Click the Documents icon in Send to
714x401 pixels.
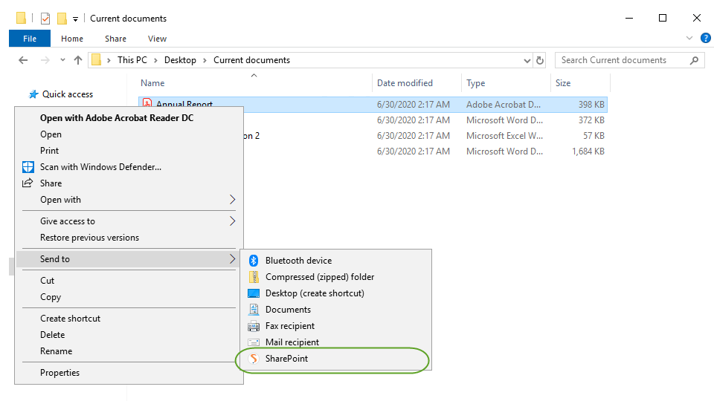click(254, 310)
